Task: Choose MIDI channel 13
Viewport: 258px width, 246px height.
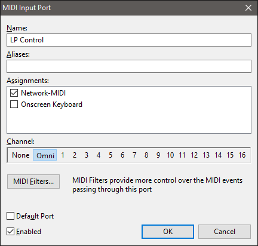Action: tap(206, 155)
